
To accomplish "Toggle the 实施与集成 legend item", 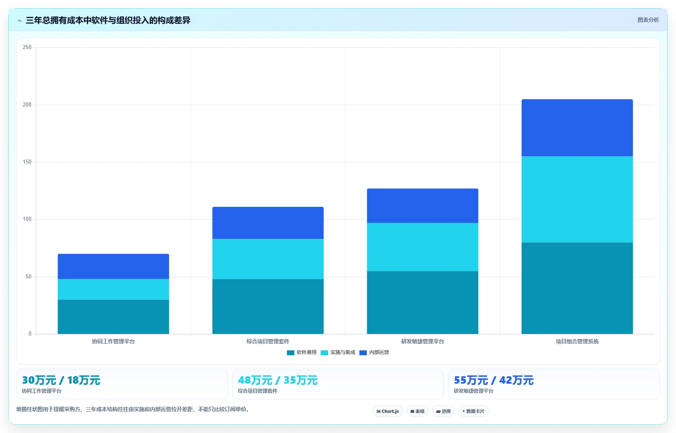I will pos(338,352).
